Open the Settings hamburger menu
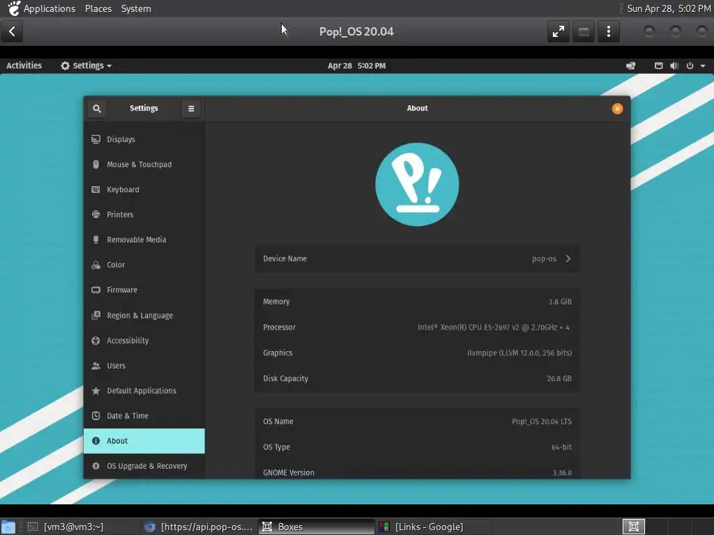Viewport: 714px width, 535px height. [x=191, y=108]
